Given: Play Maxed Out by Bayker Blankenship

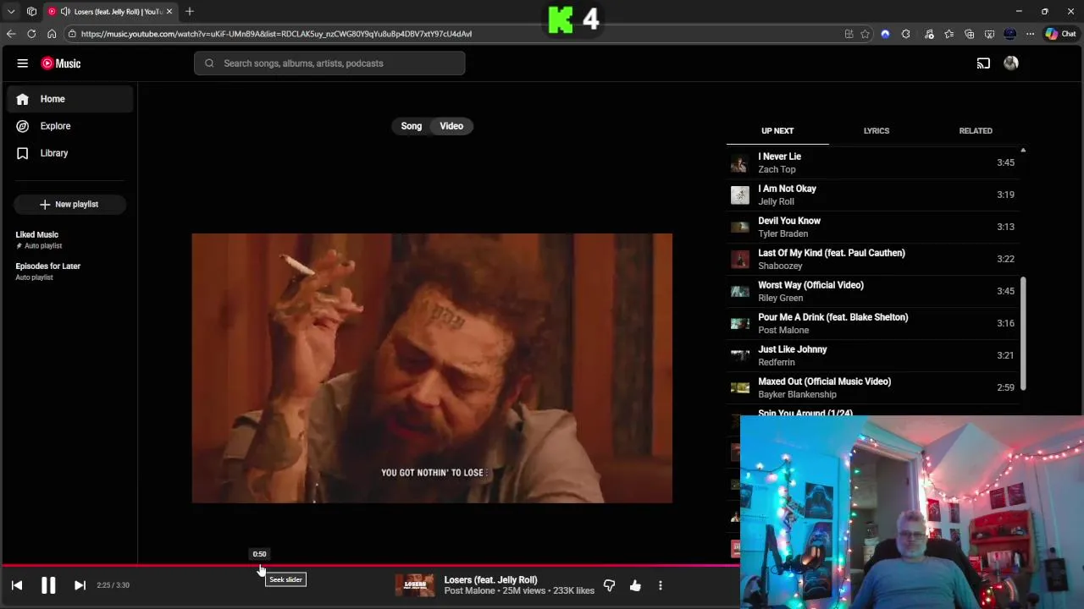Looking at the screenshot, I should point(872,387).
